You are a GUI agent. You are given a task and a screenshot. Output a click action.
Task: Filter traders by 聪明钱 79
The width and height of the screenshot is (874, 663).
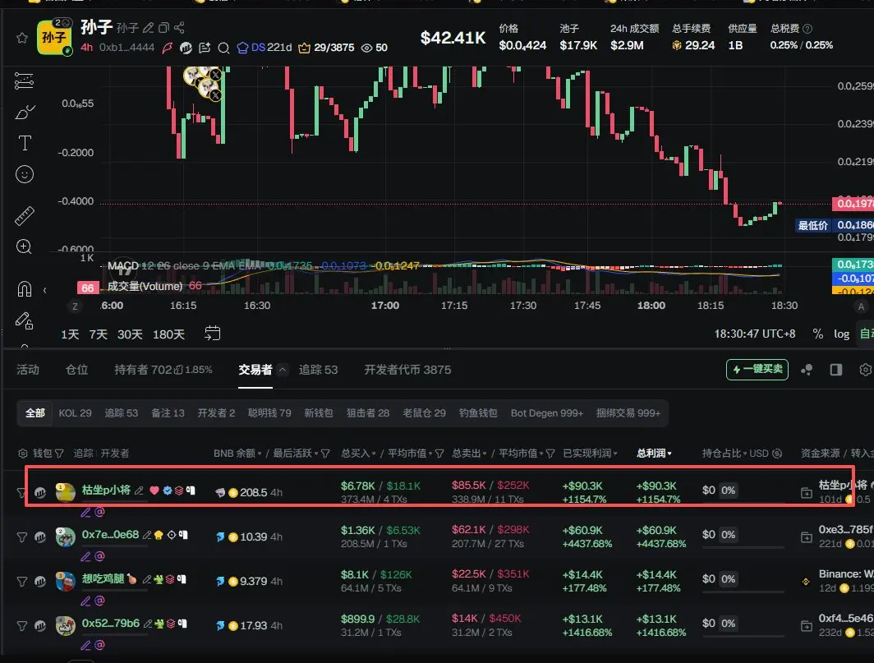tap(269, 413)
